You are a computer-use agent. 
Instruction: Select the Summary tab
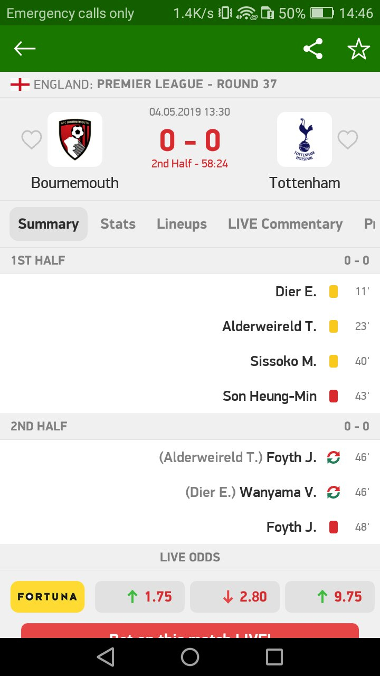point(49,224)
